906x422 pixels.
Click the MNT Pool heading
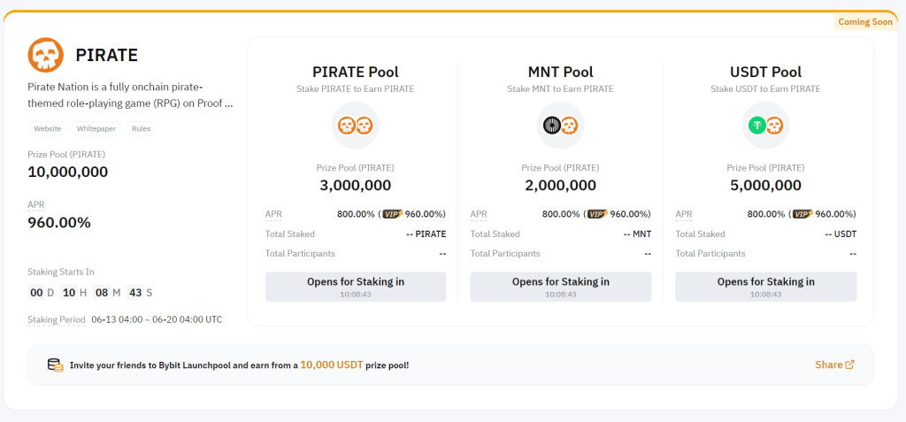coord(560,73)
